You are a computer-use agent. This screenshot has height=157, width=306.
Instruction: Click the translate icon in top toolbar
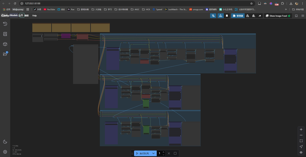tap(213, 16)
